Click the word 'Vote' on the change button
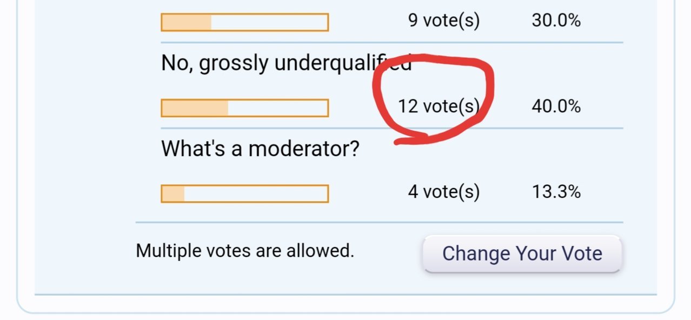691x320 pixels. pos(581,254)
